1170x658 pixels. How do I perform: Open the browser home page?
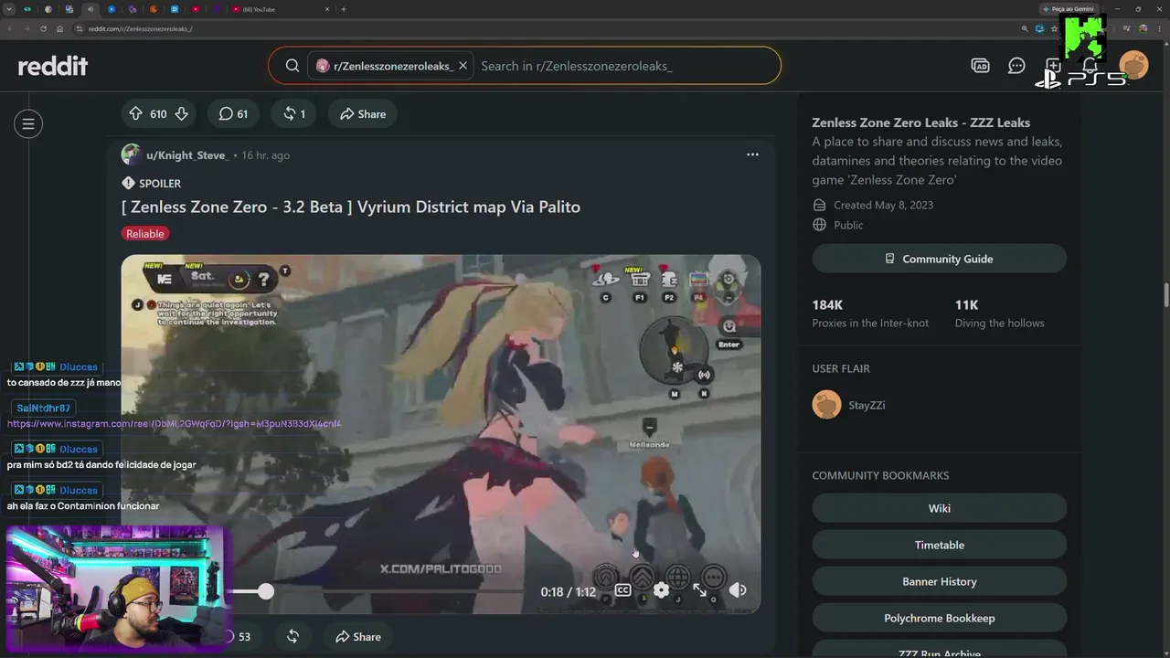coord(59,28)
